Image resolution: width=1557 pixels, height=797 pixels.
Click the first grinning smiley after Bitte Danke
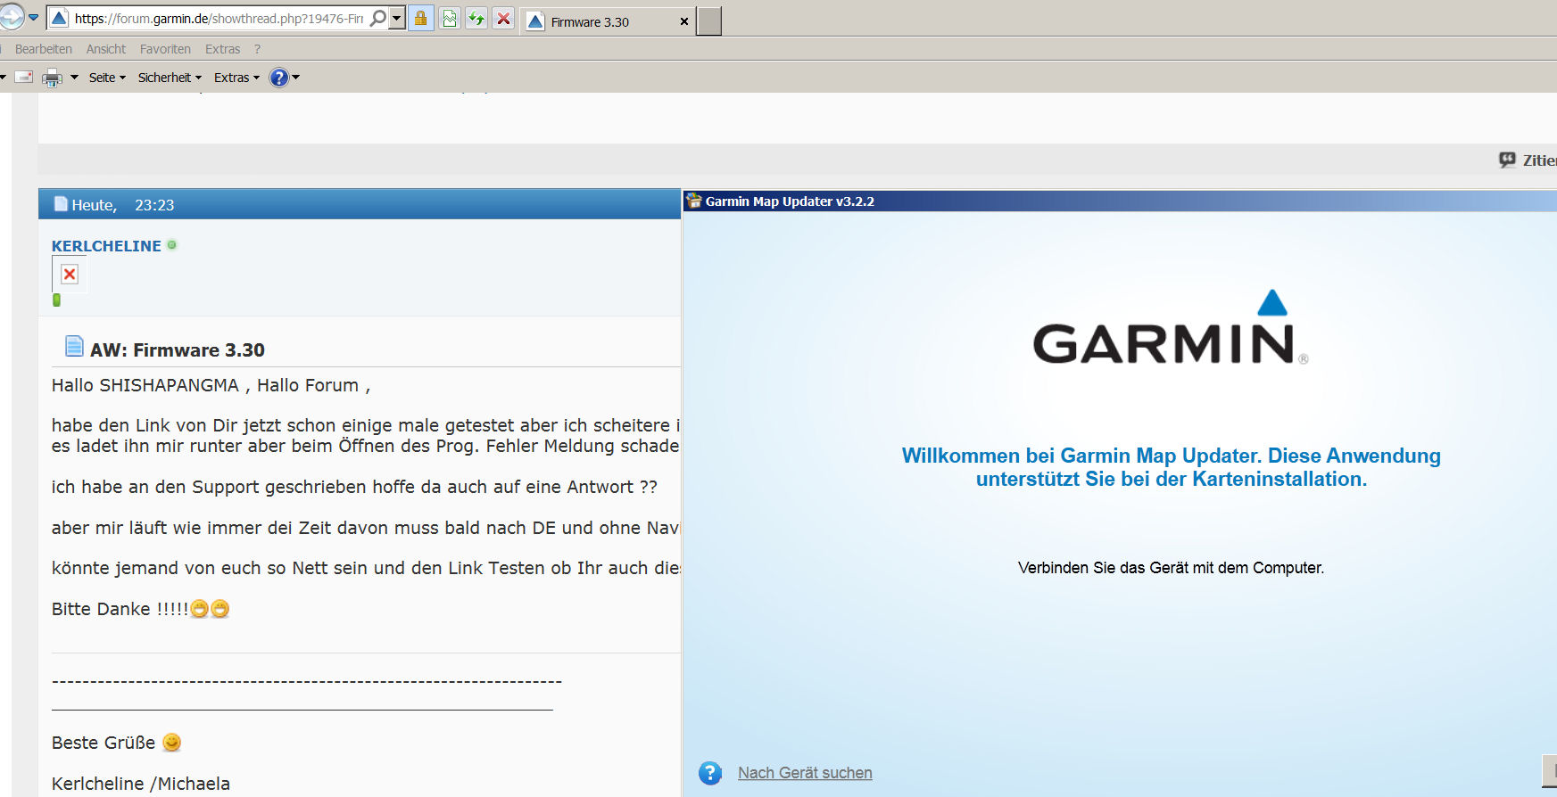point(200,609)
